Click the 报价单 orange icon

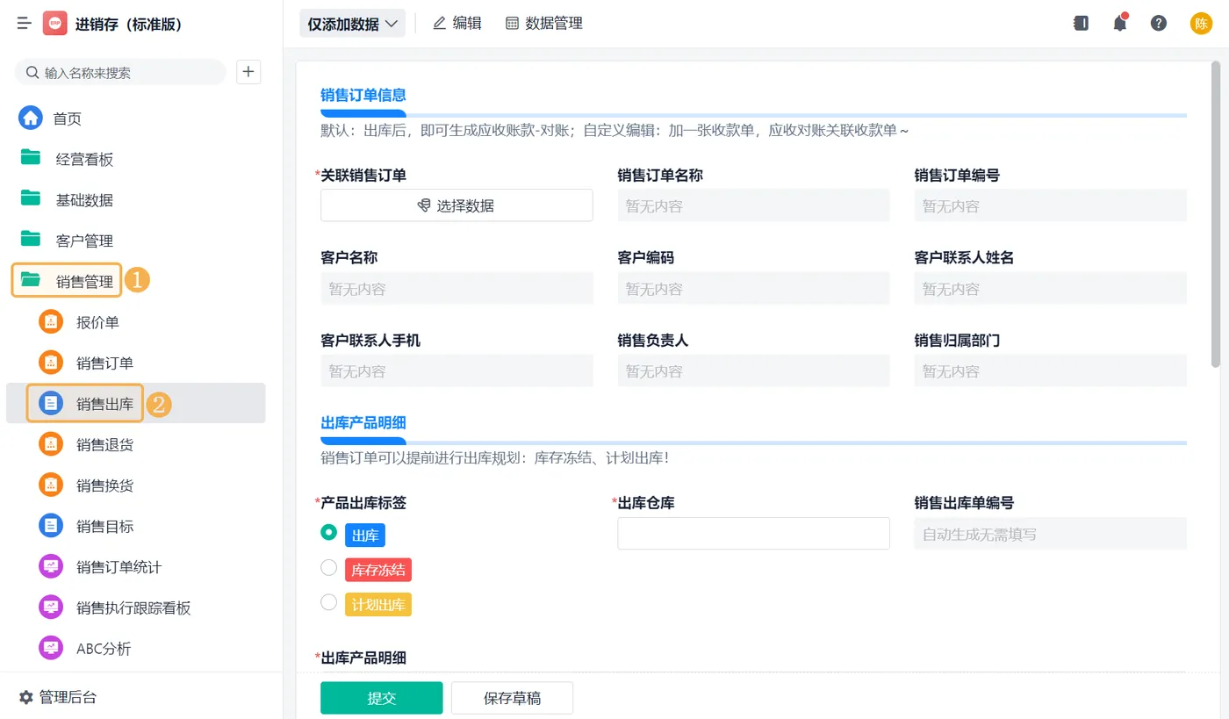click(51, 322)
